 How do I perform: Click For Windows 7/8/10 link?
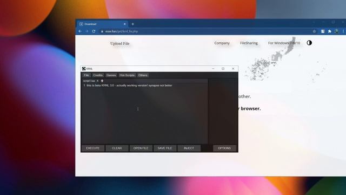284,43
